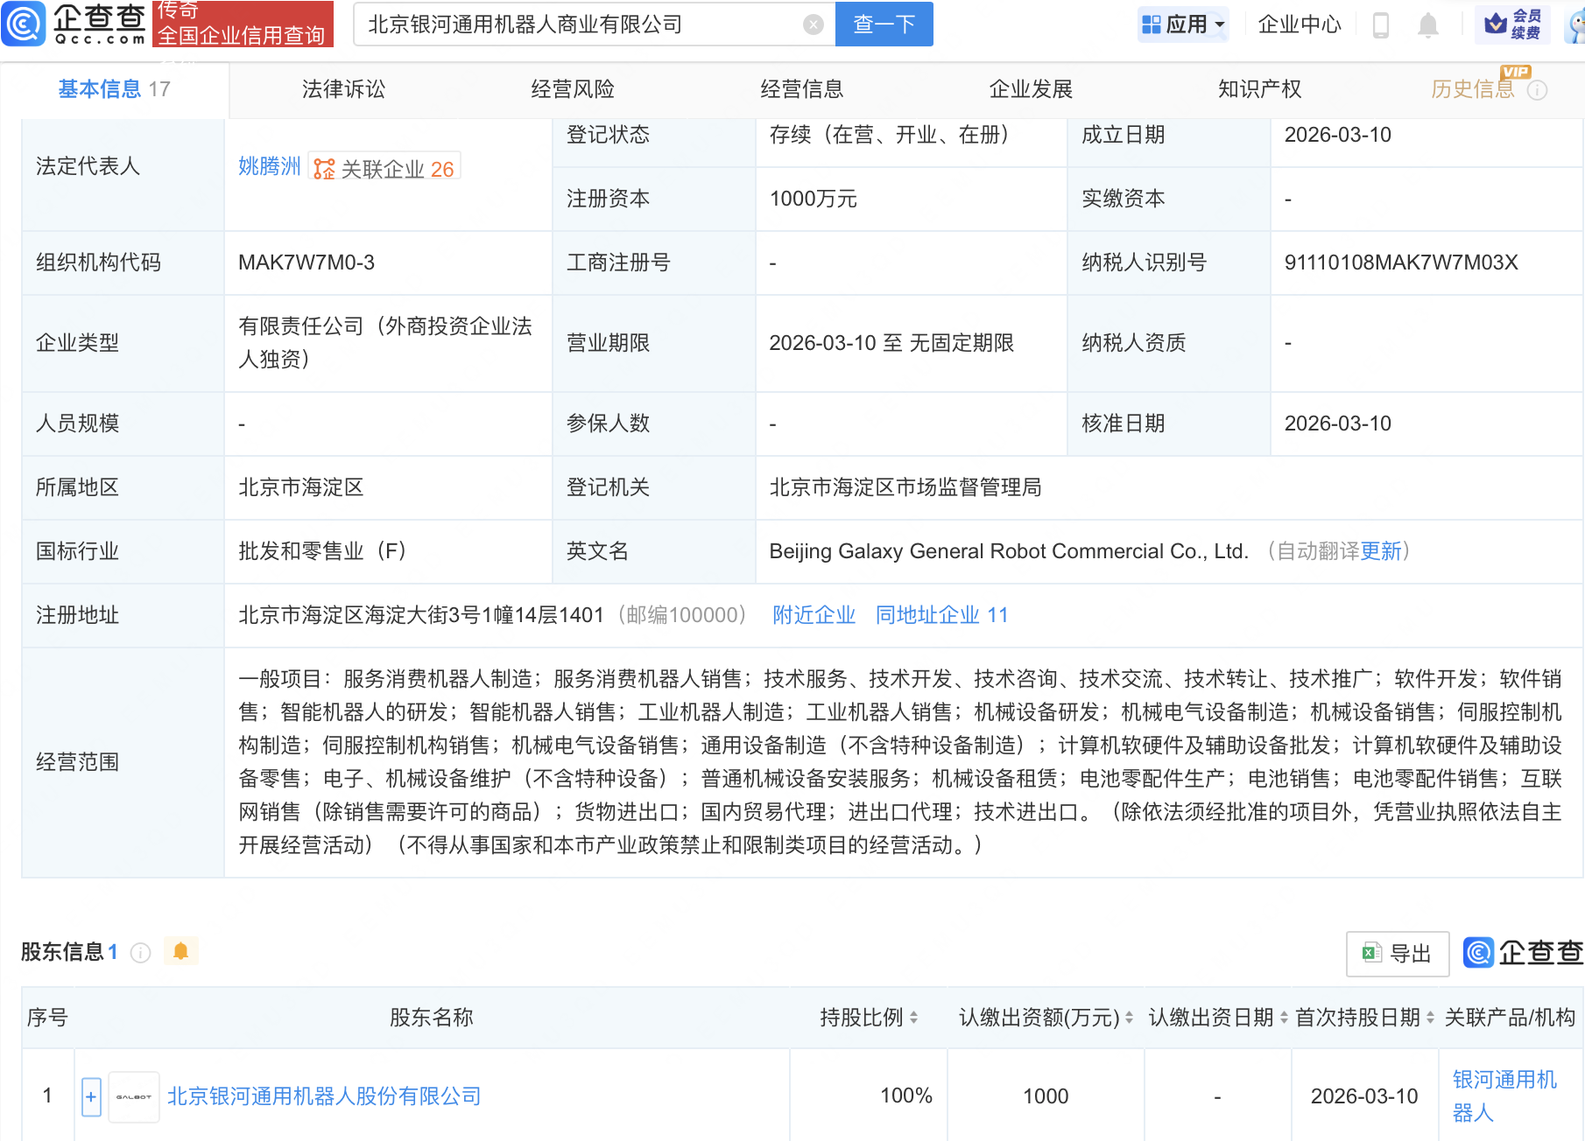Open legal representative 姚腾洲 link
This screenshot has width=1585, height=1141.
pos(269,166)
